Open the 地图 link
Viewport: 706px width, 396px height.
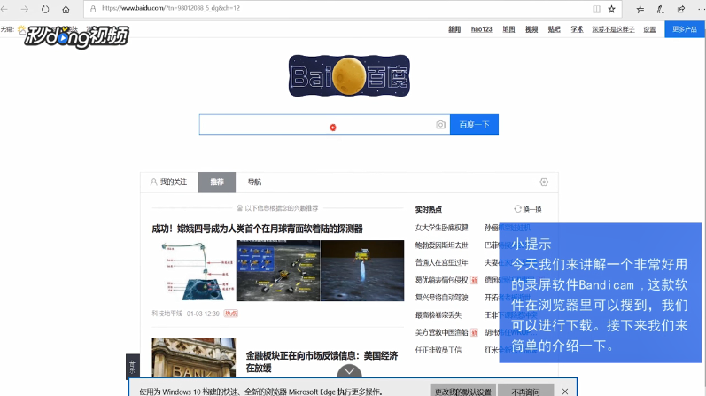[508, 29]
